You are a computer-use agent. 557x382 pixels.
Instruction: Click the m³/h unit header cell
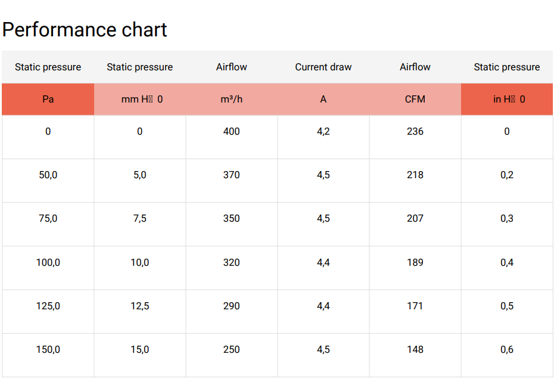pyautogui.click(x=232, y=99)
